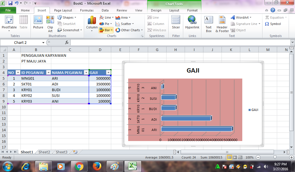Insert a Text Box
Image resolution: width=295 pixels, height=172 pixels.
coord(208,24)
